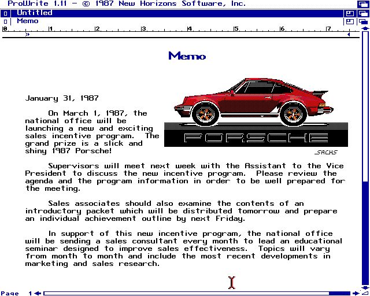Click the depth gadget of the Untitled window
Viewport: 370px width, 296px height.
[x=363, y=13]
